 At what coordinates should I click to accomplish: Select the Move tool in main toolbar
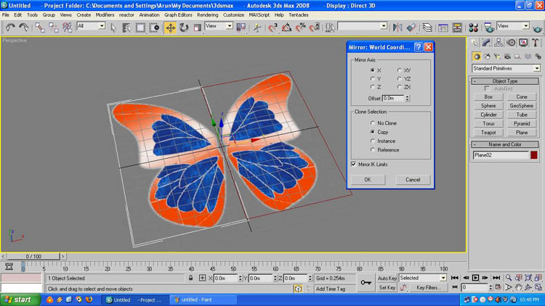171,28
